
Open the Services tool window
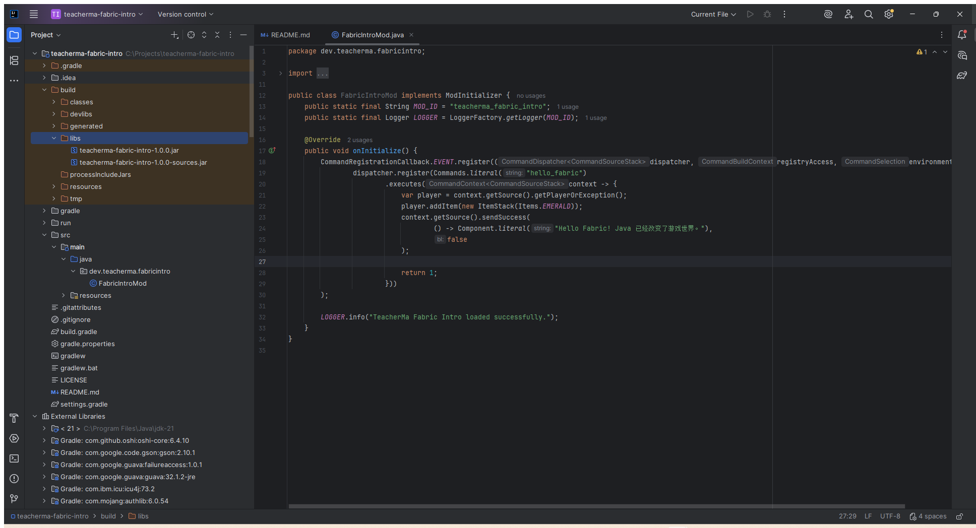[14, 438]
